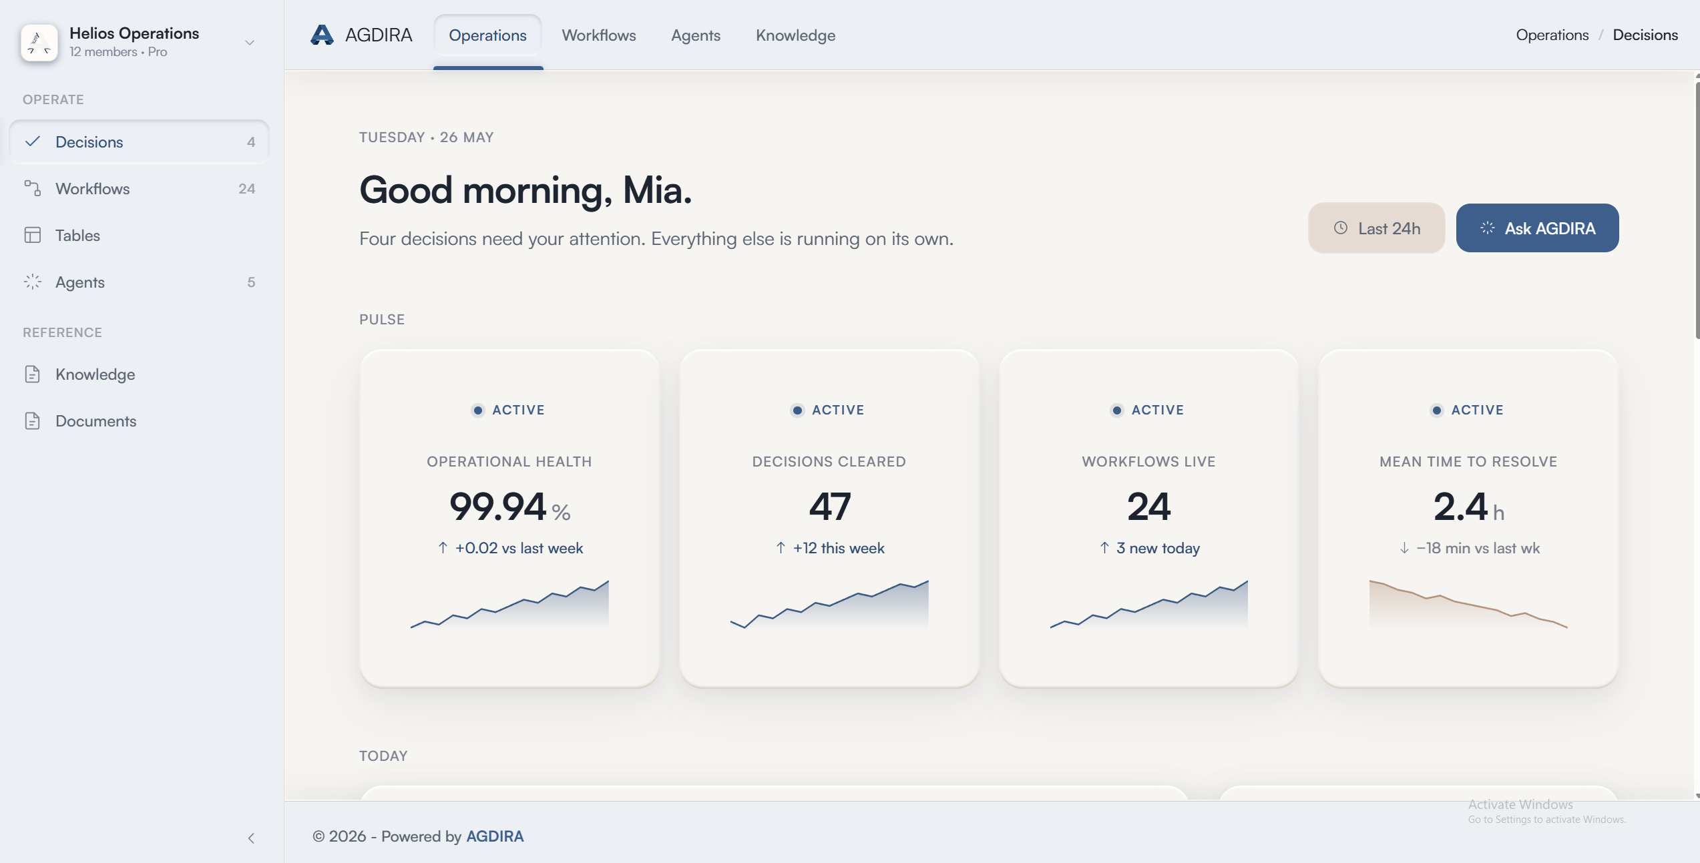Viewport: 1700px width, 863px height.
Task: Select Decisions in the sidebar
Action: point(140,141)
